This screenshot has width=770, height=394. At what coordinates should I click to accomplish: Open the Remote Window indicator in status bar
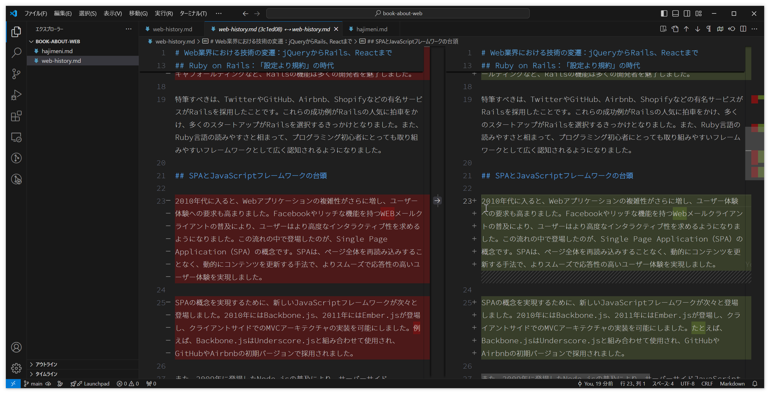pos(13,383)
